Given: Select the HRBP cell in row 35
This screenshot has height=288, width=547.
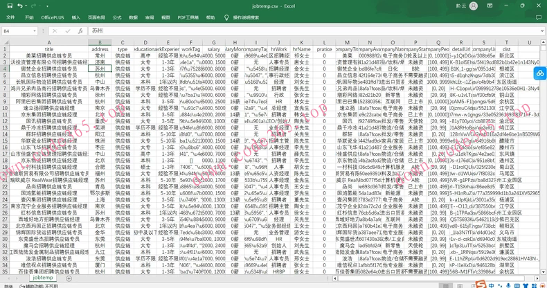Looking at the screenshot, I should [279, 271].
